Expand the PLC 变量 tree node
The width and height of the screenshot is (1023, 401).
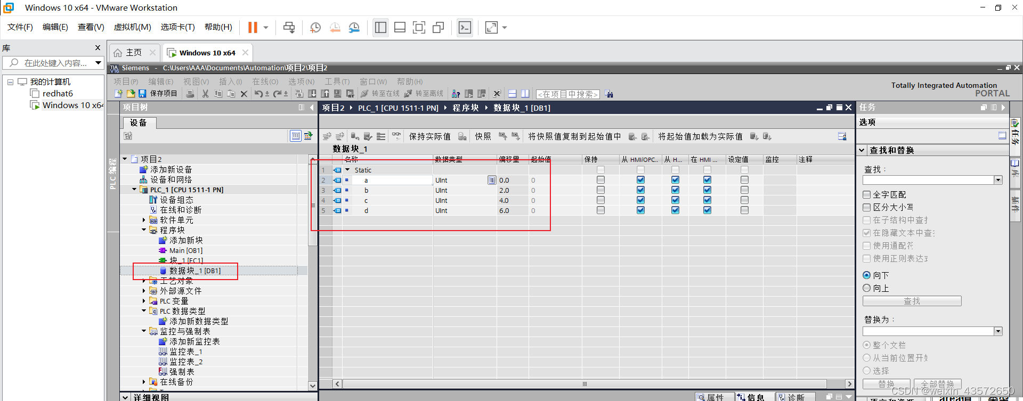(x=144, y=301)
